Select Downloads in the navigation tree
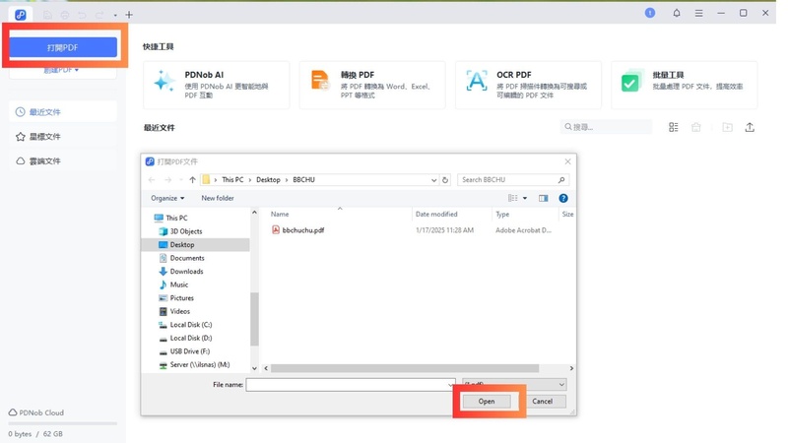788x443 pixels. 186,271
